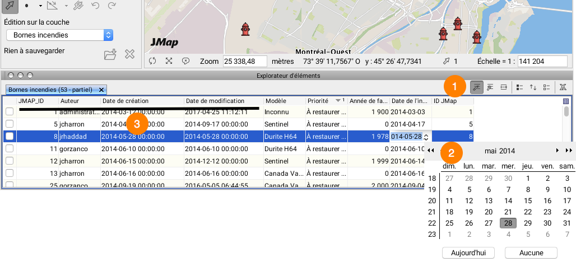
Task: Click the save edits folder icon
Action: tap(110, 54)
